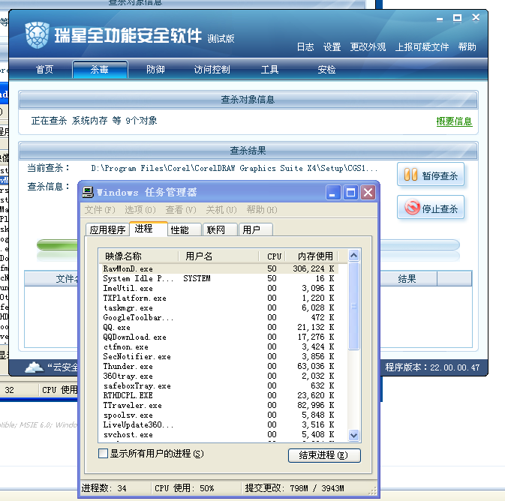
Task: Open Task Manager 查看(V) menu
Action: tap(181, 210)
